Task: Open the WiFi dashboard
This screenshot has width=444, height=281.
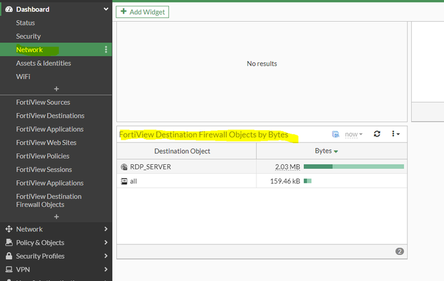Action: point(23,76)
